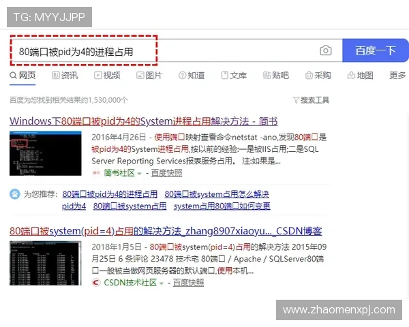
Task: Go to the 文库 tab
Action: (x=234, y=76)
